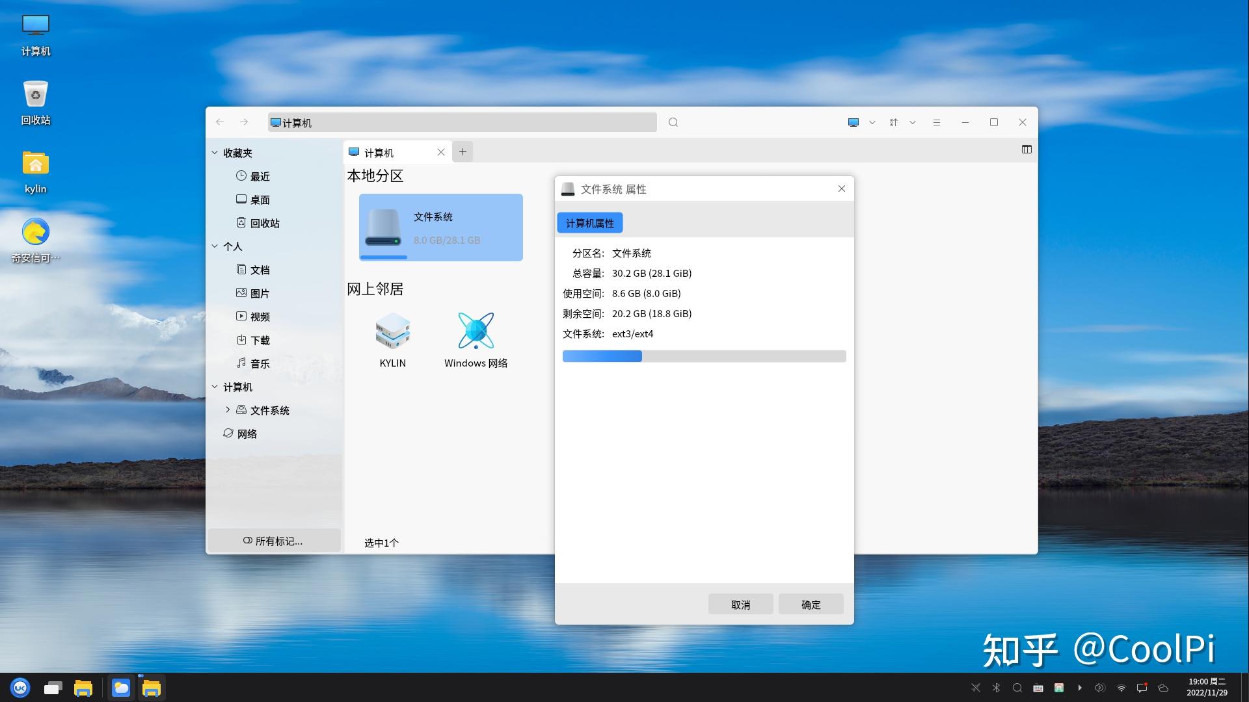Viewport: 1249px width, 702px height.
Task: Open the 下载 folder in sidebar
Action: pos(260,340)
